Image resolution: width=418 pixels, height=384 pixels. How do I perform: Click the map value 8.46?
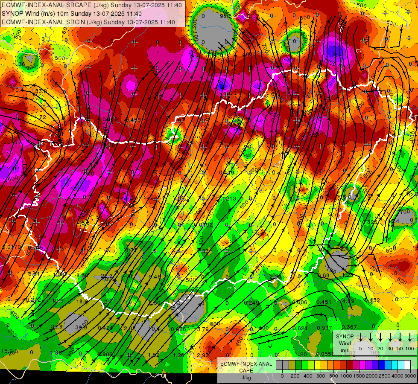[155, 277]
